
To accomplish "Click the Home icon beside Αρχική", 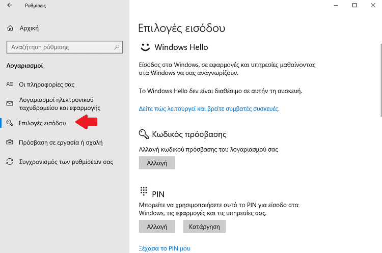I will (x=10, y=29).
